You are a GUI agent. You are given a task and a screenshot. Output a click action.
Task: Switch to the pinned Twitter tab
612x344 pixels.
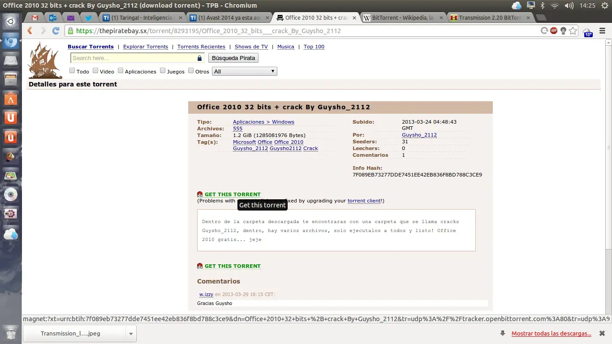88,18
